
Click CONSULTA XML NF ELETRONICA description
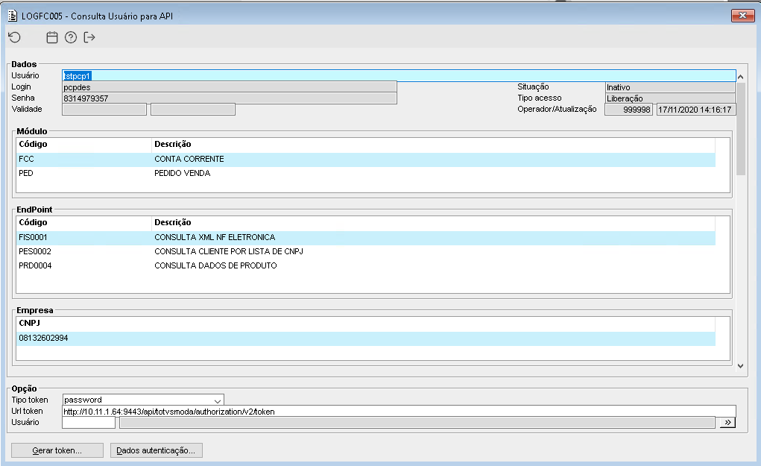pos(215,237)
